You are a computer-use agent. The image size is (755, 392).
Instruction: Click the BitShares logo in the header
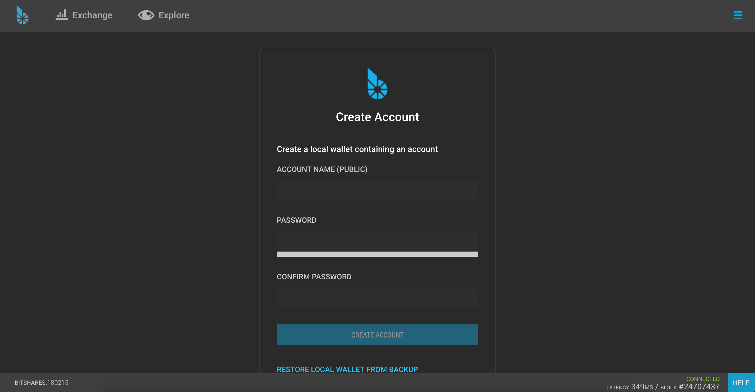click(x=22, y=15)
